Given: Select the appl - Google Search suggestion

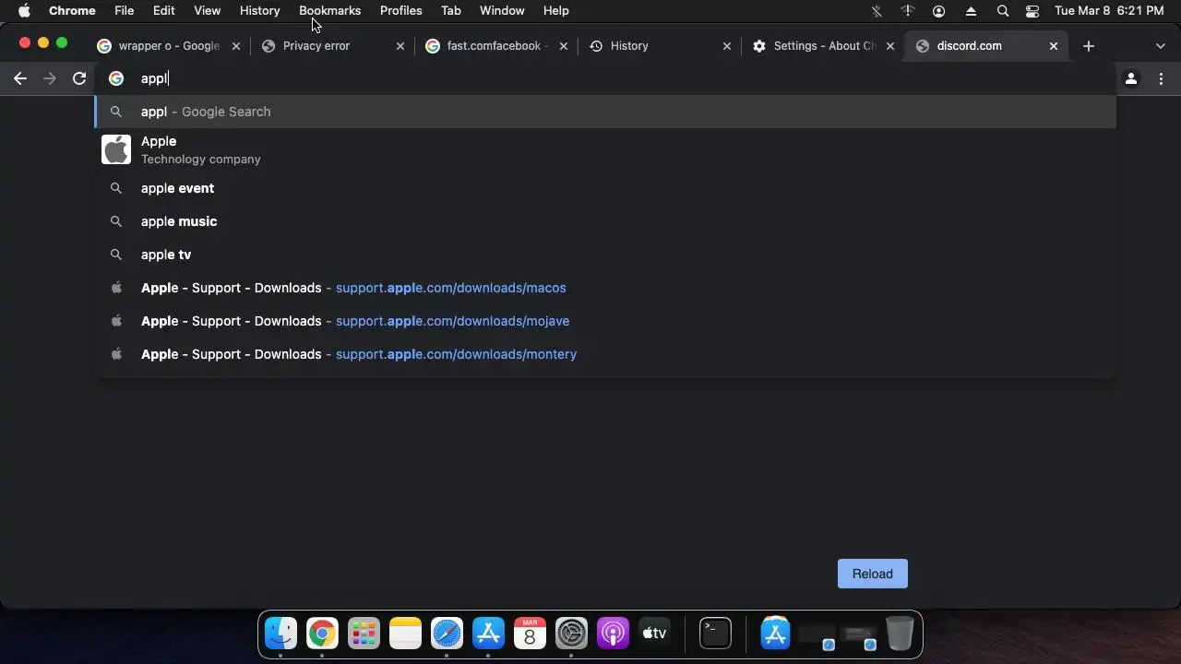Looking at the screenshot, I should (x=605, y=112).
